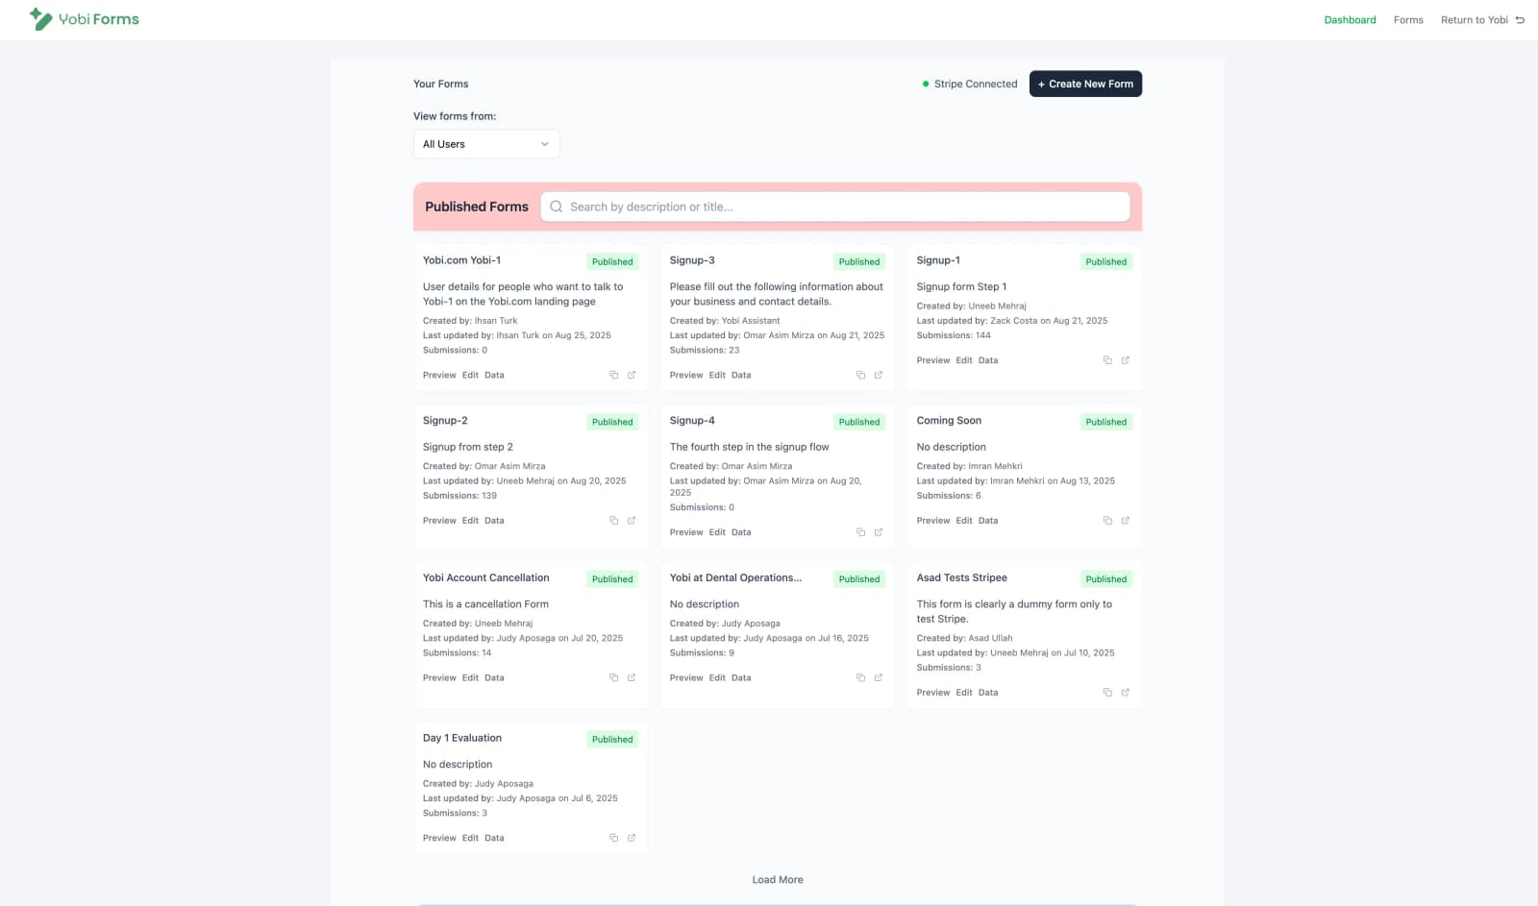The width and height of the screenshot is (1538, 906).
Task: Click copy icon on Day 1 Evaluation card
Action: pyautogui.click(x=613, y=839)
